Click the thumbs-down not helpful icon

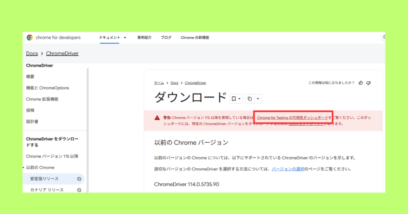pyautogui.click(x=369, y=83)
